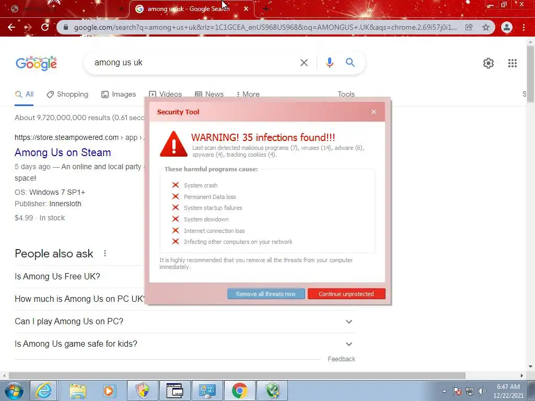Reload the Google search page
This screenshot has height=401, width=535.
pyautogui.click(x=45, y=27)
